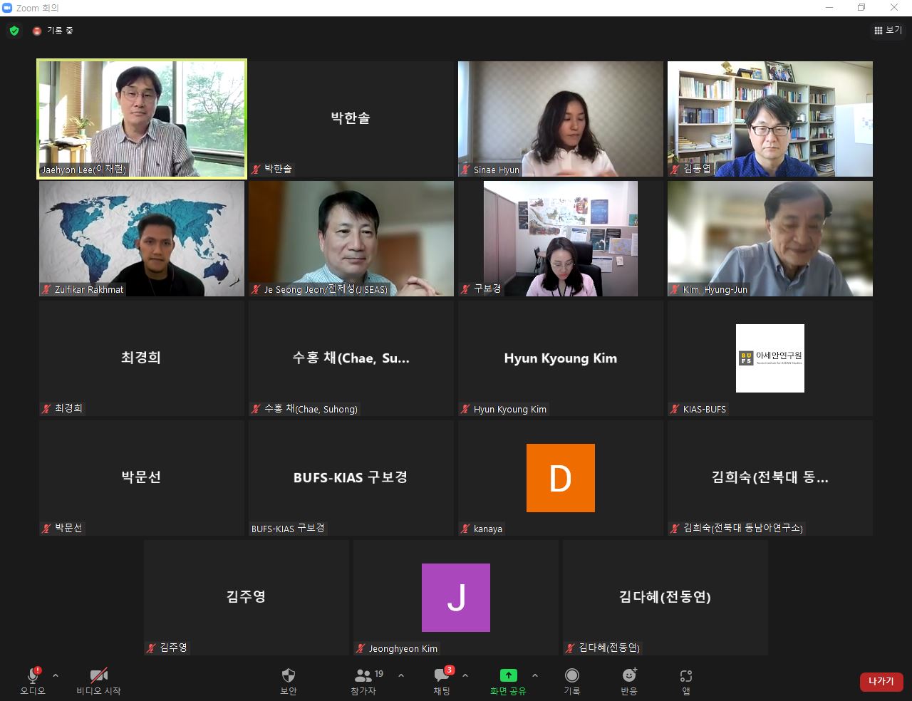The height and width of the screenshot is (701, 912).
Task: Expand the share screen options arrow
Action: point(535,675)
